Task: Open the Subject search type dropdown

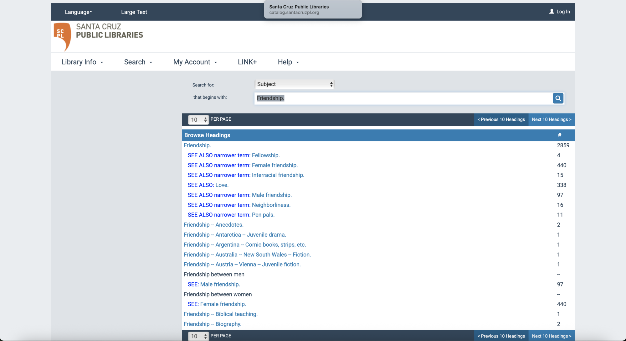Action: [x=294, y=84]
